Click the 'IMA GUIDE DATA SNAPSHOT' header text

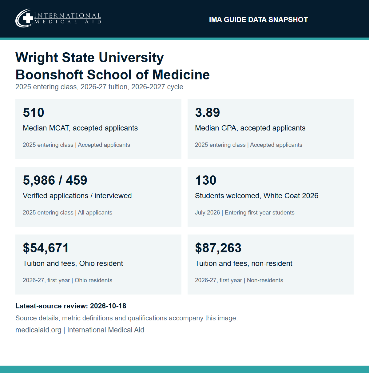258,20
